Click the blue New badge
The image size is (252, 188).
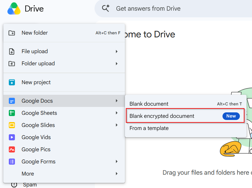231,116
